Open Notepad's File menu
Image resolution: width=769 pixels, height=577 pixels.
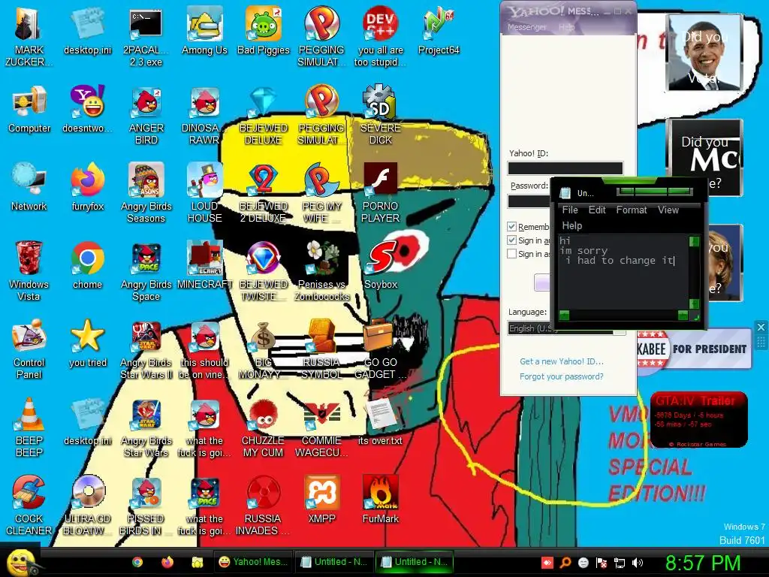coord(570,210)
